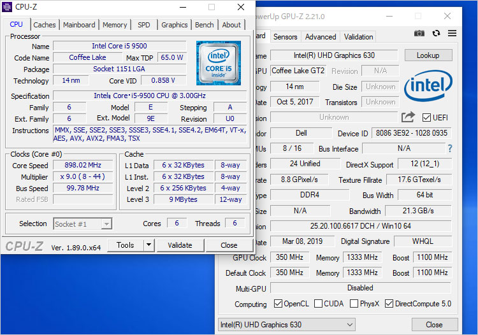Image resolution: width=478 pixels, height=335 pixels.
Task: Toggle the UEFI checkbox in GPU-Z
Action: point(426,118)
